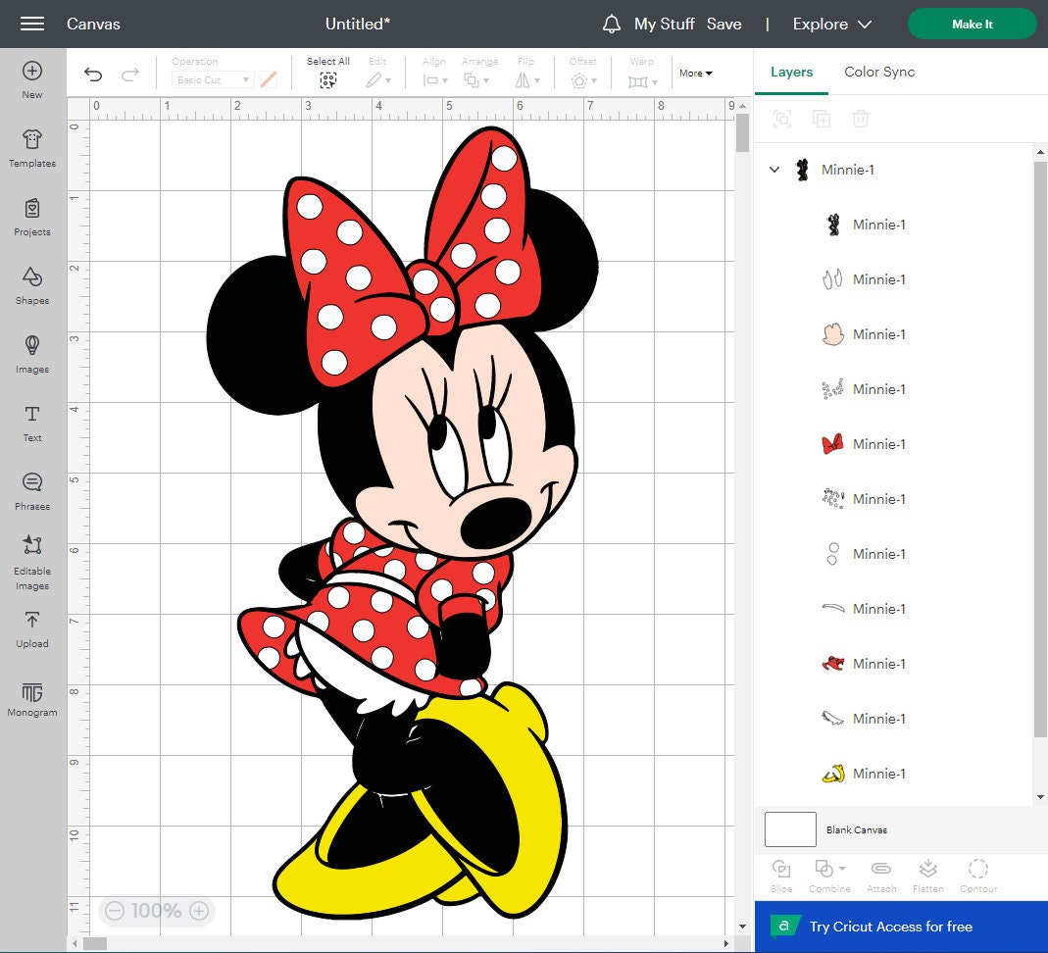Open the Explore dropdown in the header
This screenshot has height=953, width=1048.
point(832,24)
